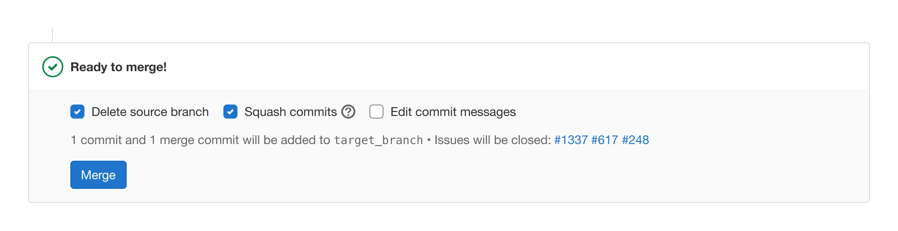Click the vertical connector line above the widget
Viewport: 898px width, 231px height.
point(52,35)
